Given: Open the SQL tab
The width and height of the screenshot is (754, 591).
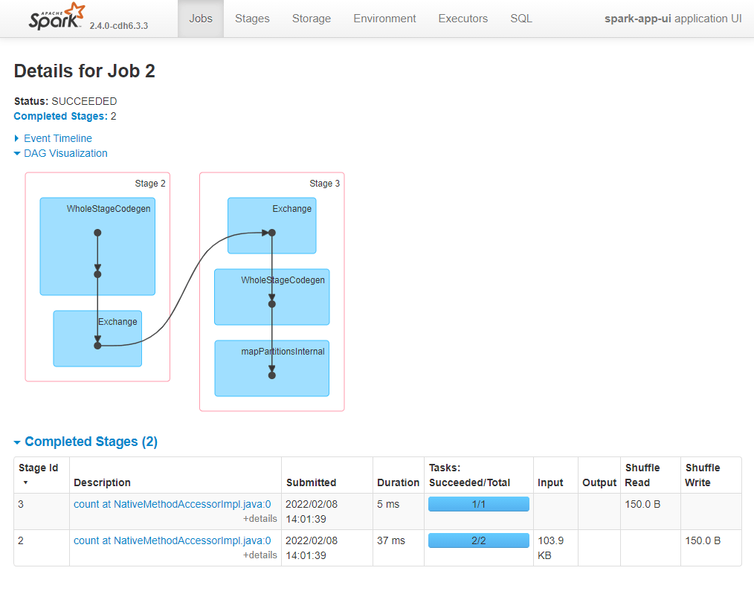Looking at the screenshot, I should [x=521, y=19].
